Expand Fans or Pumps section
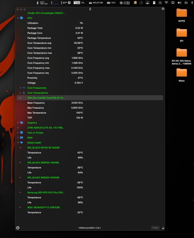The image size is (194, 238). pos(18,133)
